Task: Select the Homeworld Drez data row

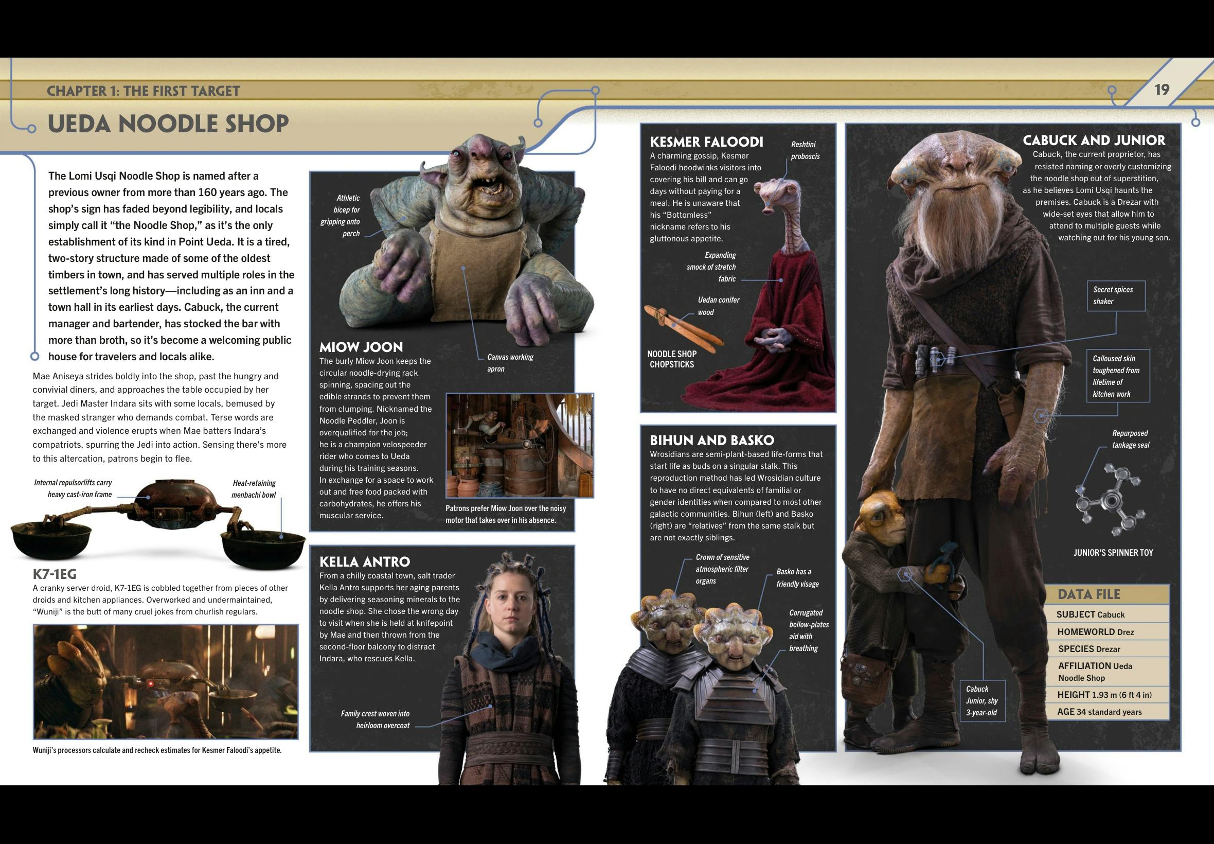Action: [x=1107, y=631]
